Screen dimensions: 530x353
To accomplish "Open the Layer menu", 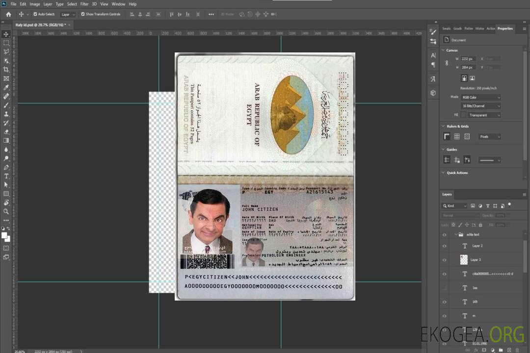I will click(48, 4).
